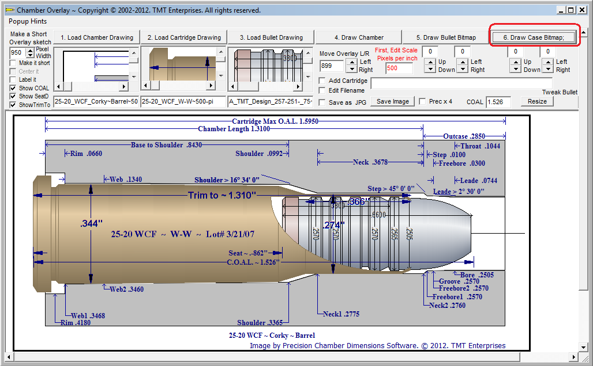Tick the Label it checkbox

(13, 79)
